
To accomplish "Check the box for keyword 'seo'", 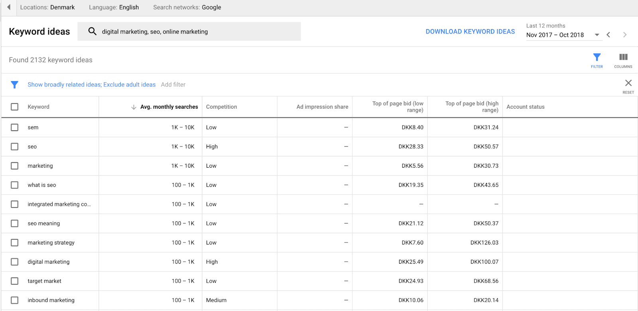I will [x=15, y=147].
